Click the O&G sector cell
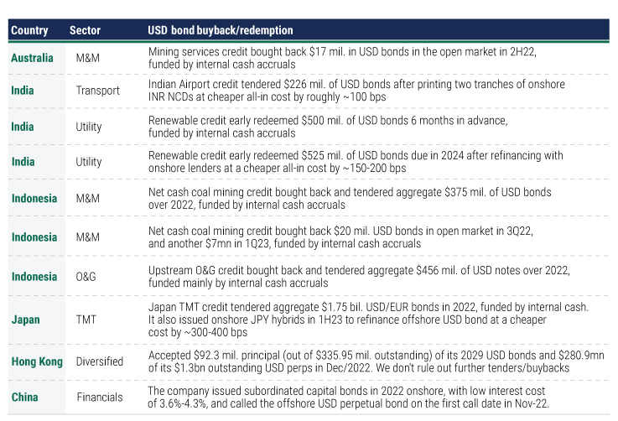 tap(86, 276)
